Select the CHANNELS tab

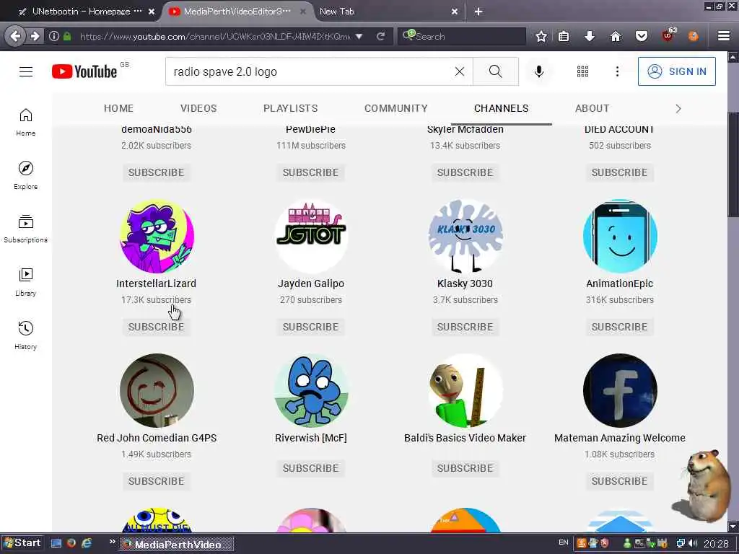[501, 108]
